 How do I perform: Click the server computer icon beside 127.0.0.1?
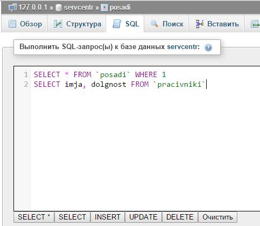pyautogui.click(x=13, y=8)
